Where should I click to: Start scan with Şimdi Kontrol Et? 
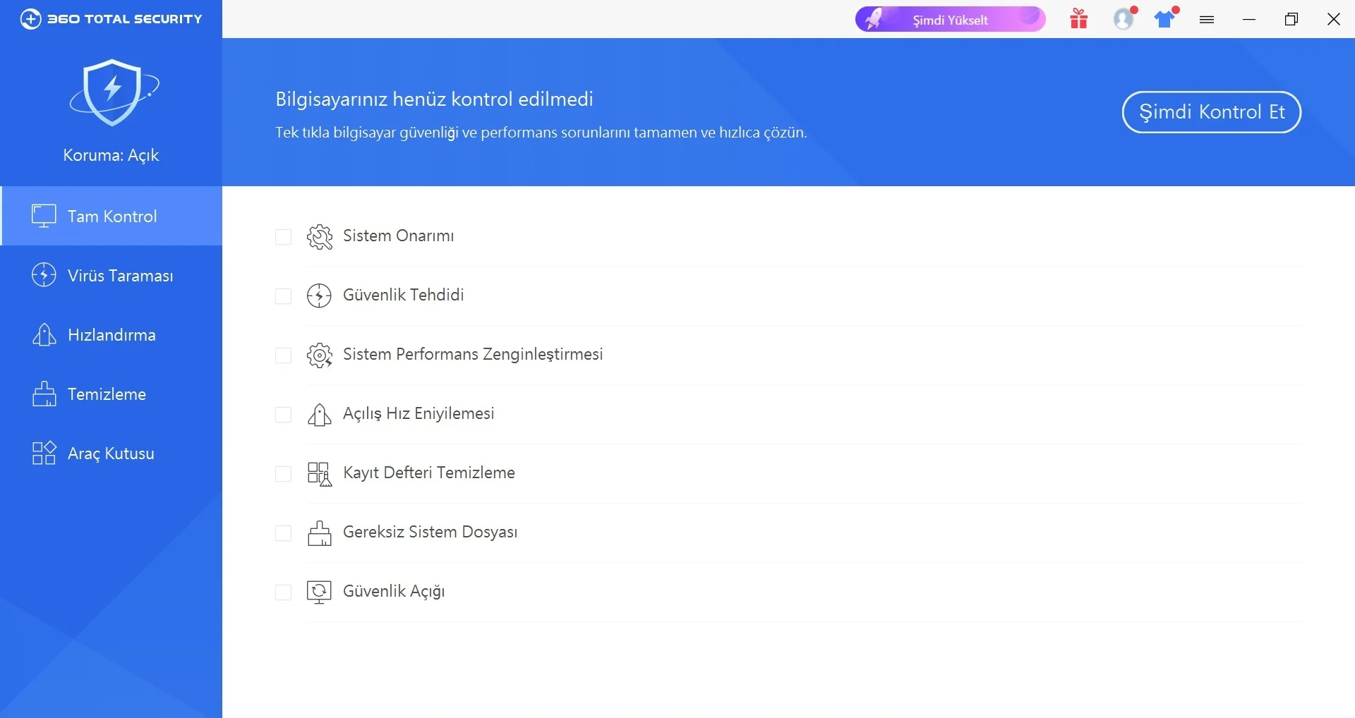coord(1212,112)
